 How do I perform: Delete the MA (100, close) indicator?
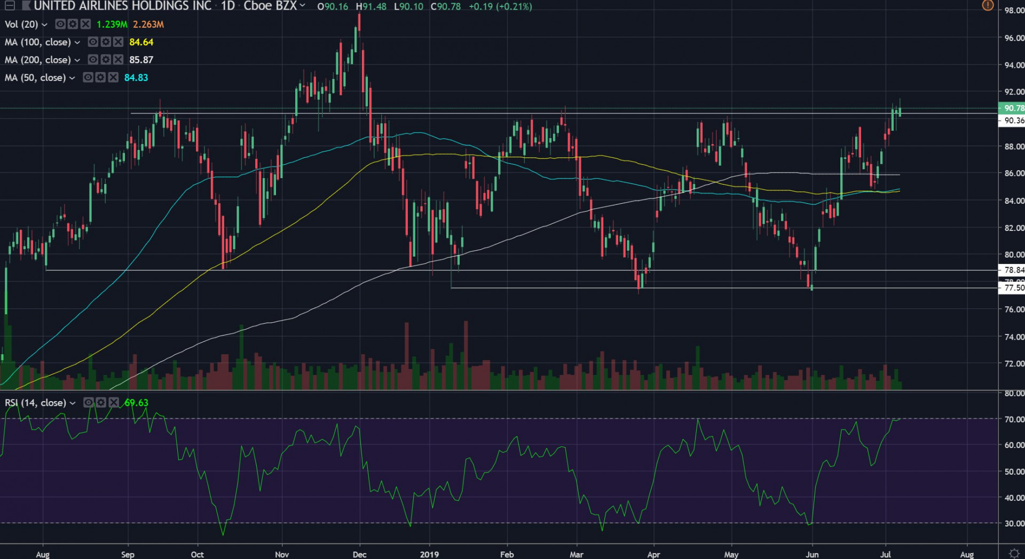coord(118,42)
